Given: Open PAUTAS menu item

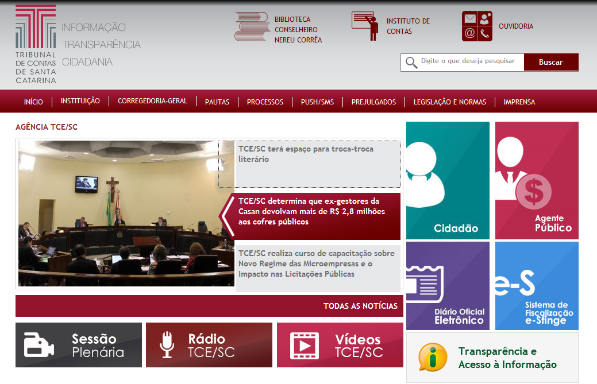Looking at the screenshot, I should point(217,102).
